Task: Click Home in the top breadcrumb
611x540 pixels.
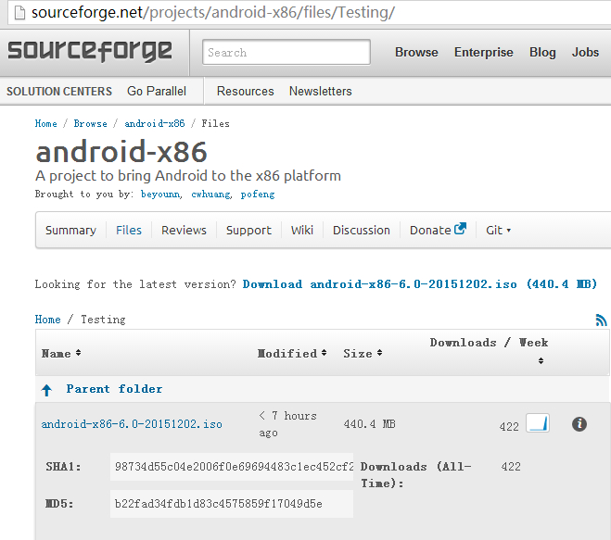Action: [46, 124]
